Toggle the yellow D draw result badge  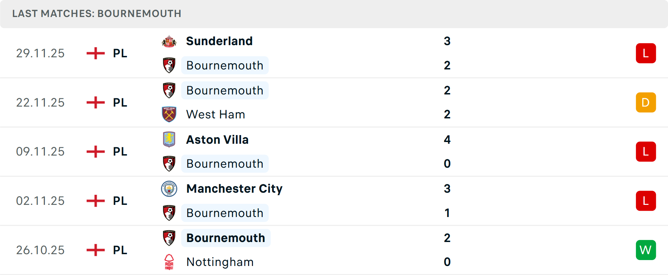[646, 102]
